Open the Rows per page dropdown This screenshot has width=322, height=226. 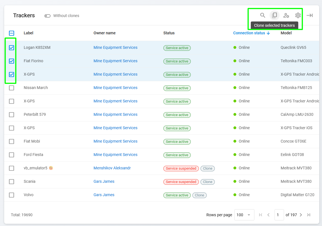click(244, 215)
